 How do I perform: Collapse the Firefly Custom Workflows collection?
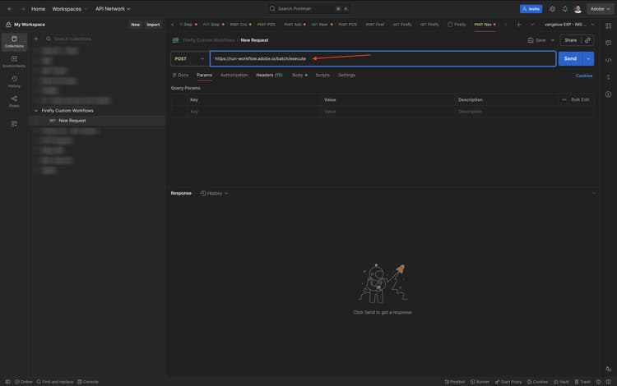(36, 111)
